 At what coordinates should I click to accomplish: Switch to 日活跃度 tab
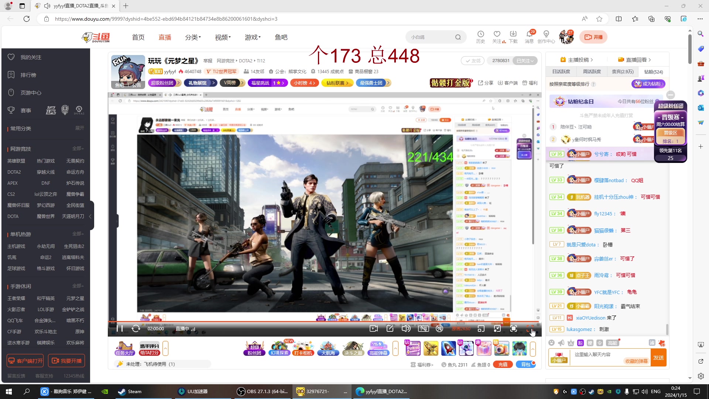pyautogui.click(x=561, y=72)
